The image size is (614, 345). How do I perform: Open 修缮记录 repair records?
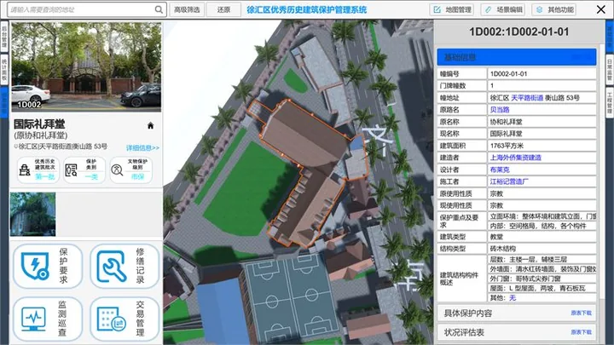[x=125, y=266]
